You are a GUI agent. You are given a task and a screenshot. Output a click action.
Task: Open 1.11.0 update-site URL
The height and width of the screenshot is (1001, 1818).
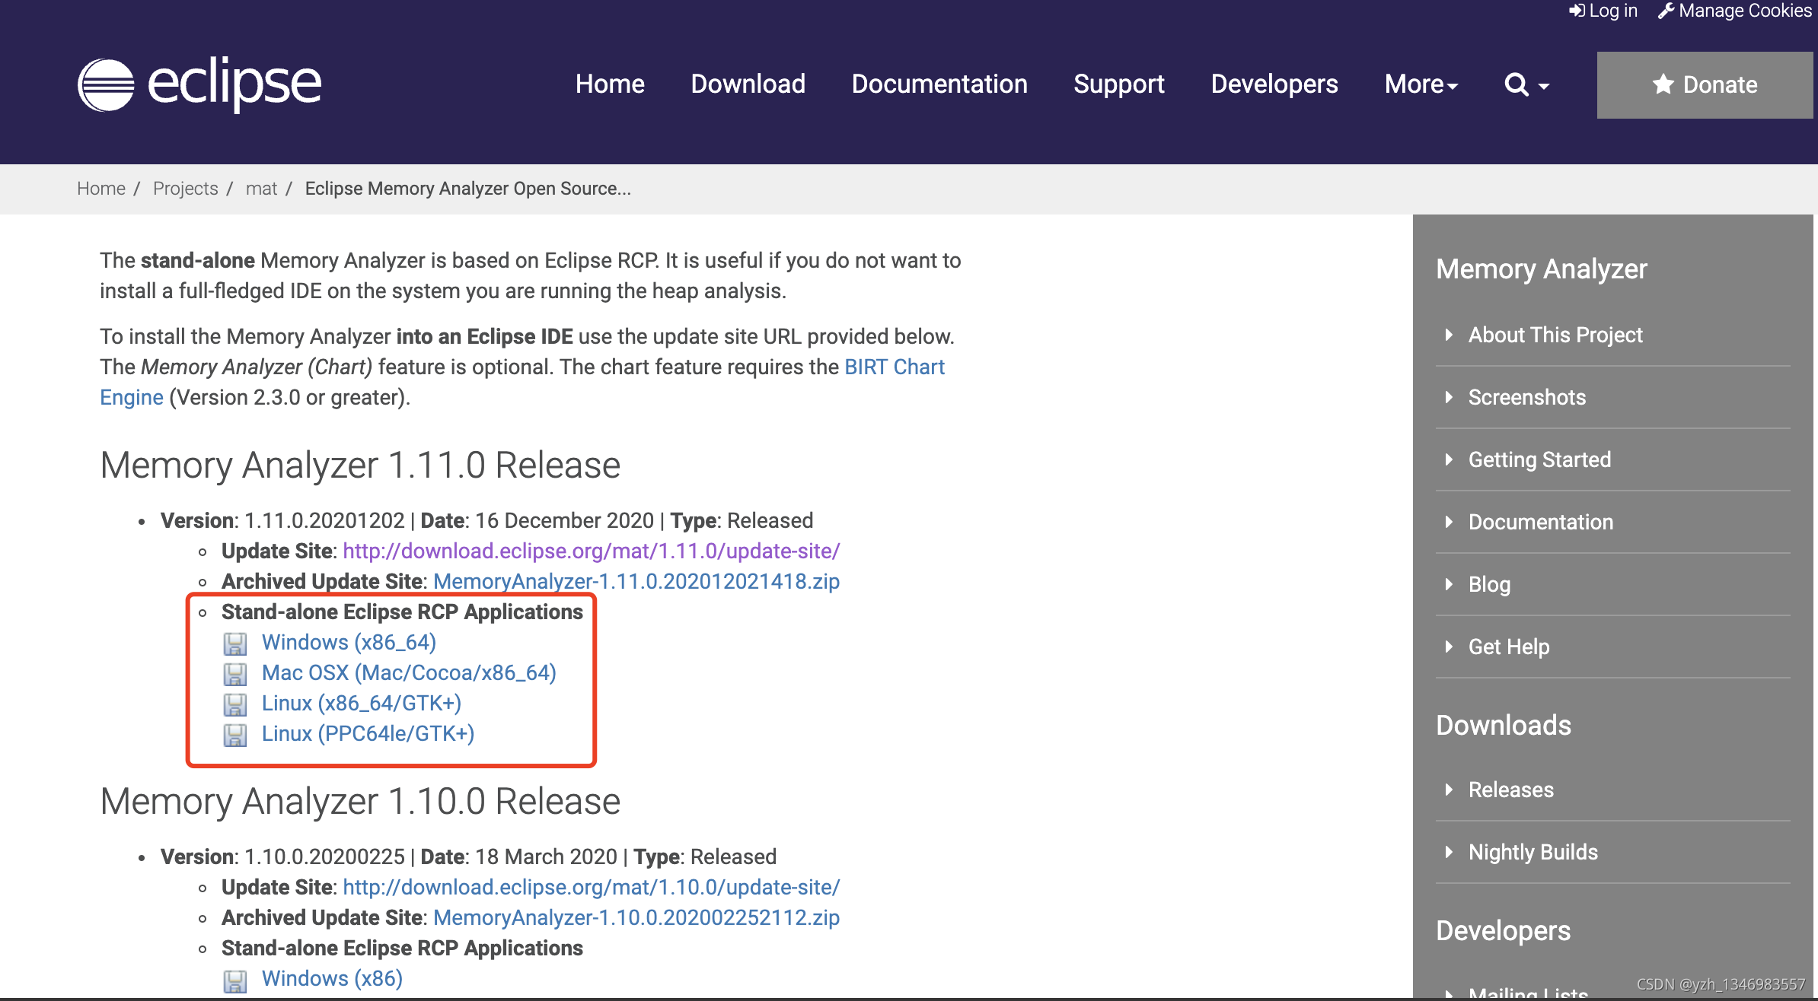pyautogui.click(x=592, y=551)
